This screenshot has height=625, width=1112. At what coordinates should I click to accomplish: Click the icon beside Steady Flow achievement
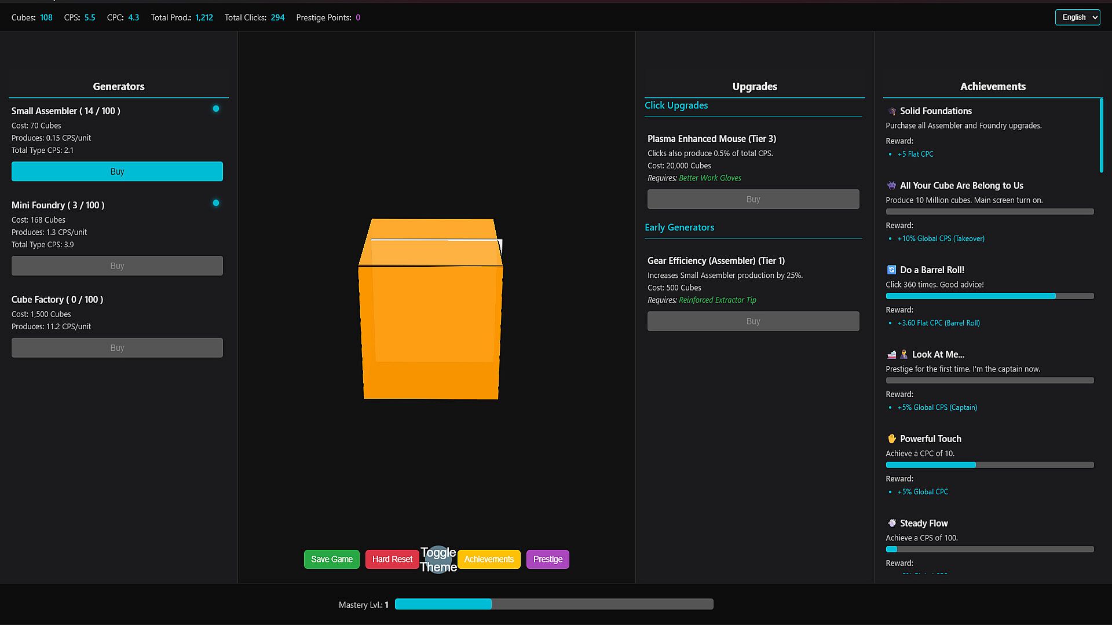pyautogui.click(x=892, y=523)
